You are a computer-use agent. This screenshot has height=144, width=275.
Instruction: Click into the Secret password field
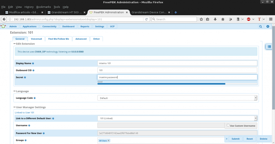point(177,77)
